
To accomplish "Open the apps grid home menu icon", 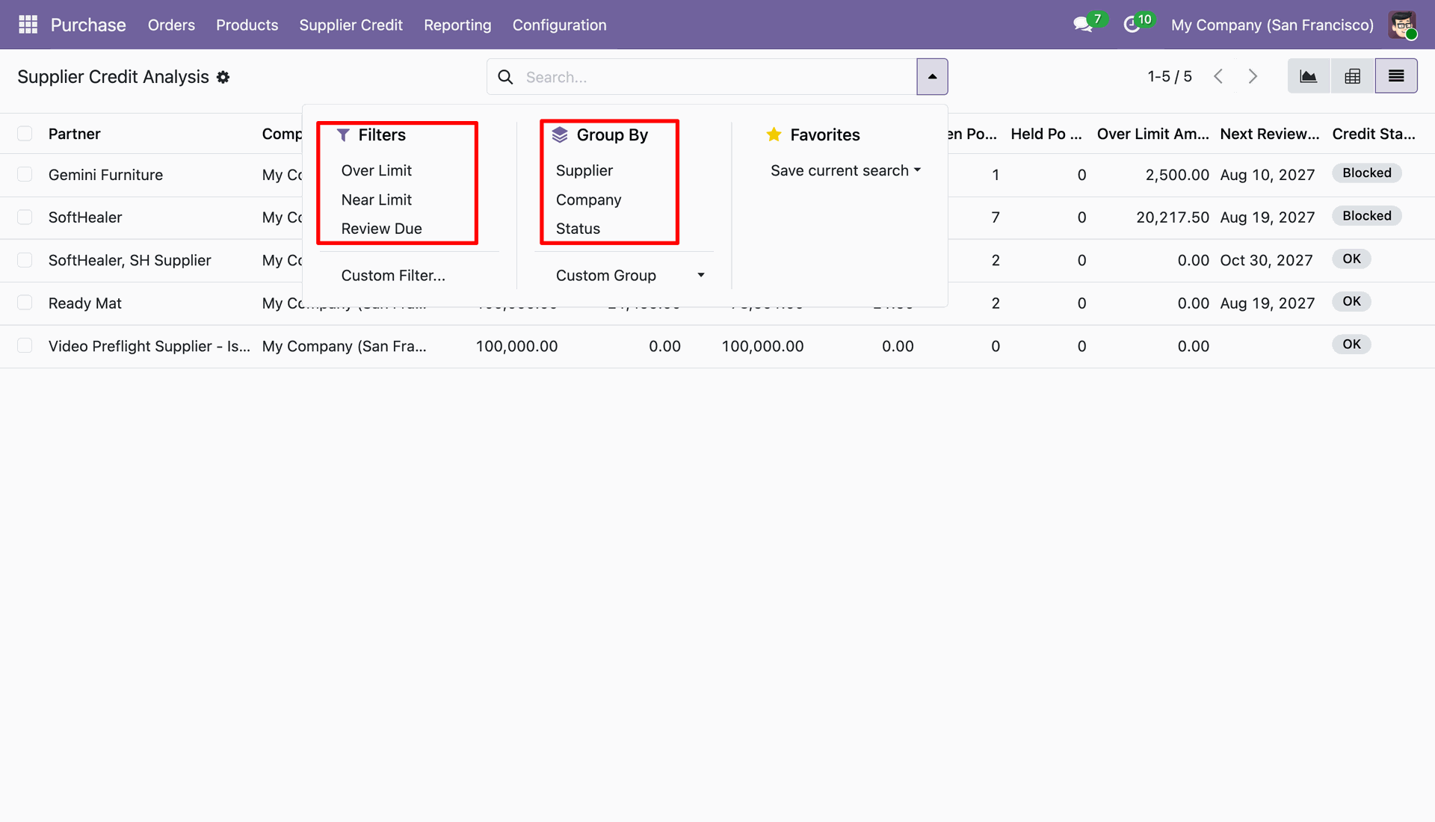I will 28,25.
